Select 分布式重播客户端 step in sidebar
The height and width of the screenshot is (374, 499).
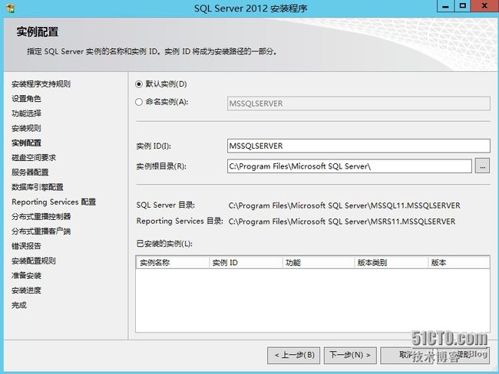tap(41, 231)
